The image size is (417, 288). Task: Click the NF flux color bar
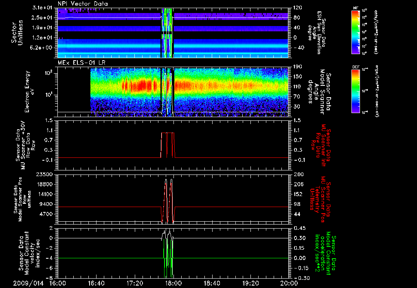(356, 32)
